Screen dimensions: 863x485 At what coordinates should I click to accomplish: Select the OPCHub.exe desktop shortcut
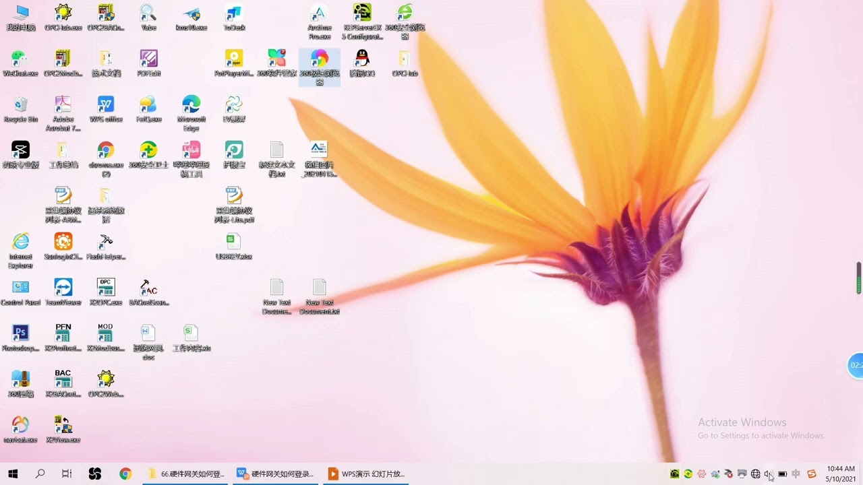pyautogui.click(x=63, y=18)
